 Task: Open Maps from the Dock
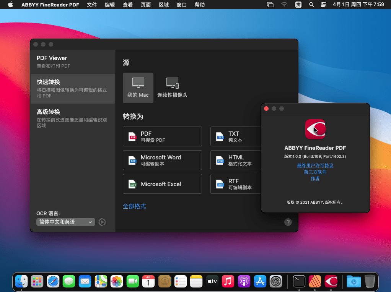tap(101, 282)
